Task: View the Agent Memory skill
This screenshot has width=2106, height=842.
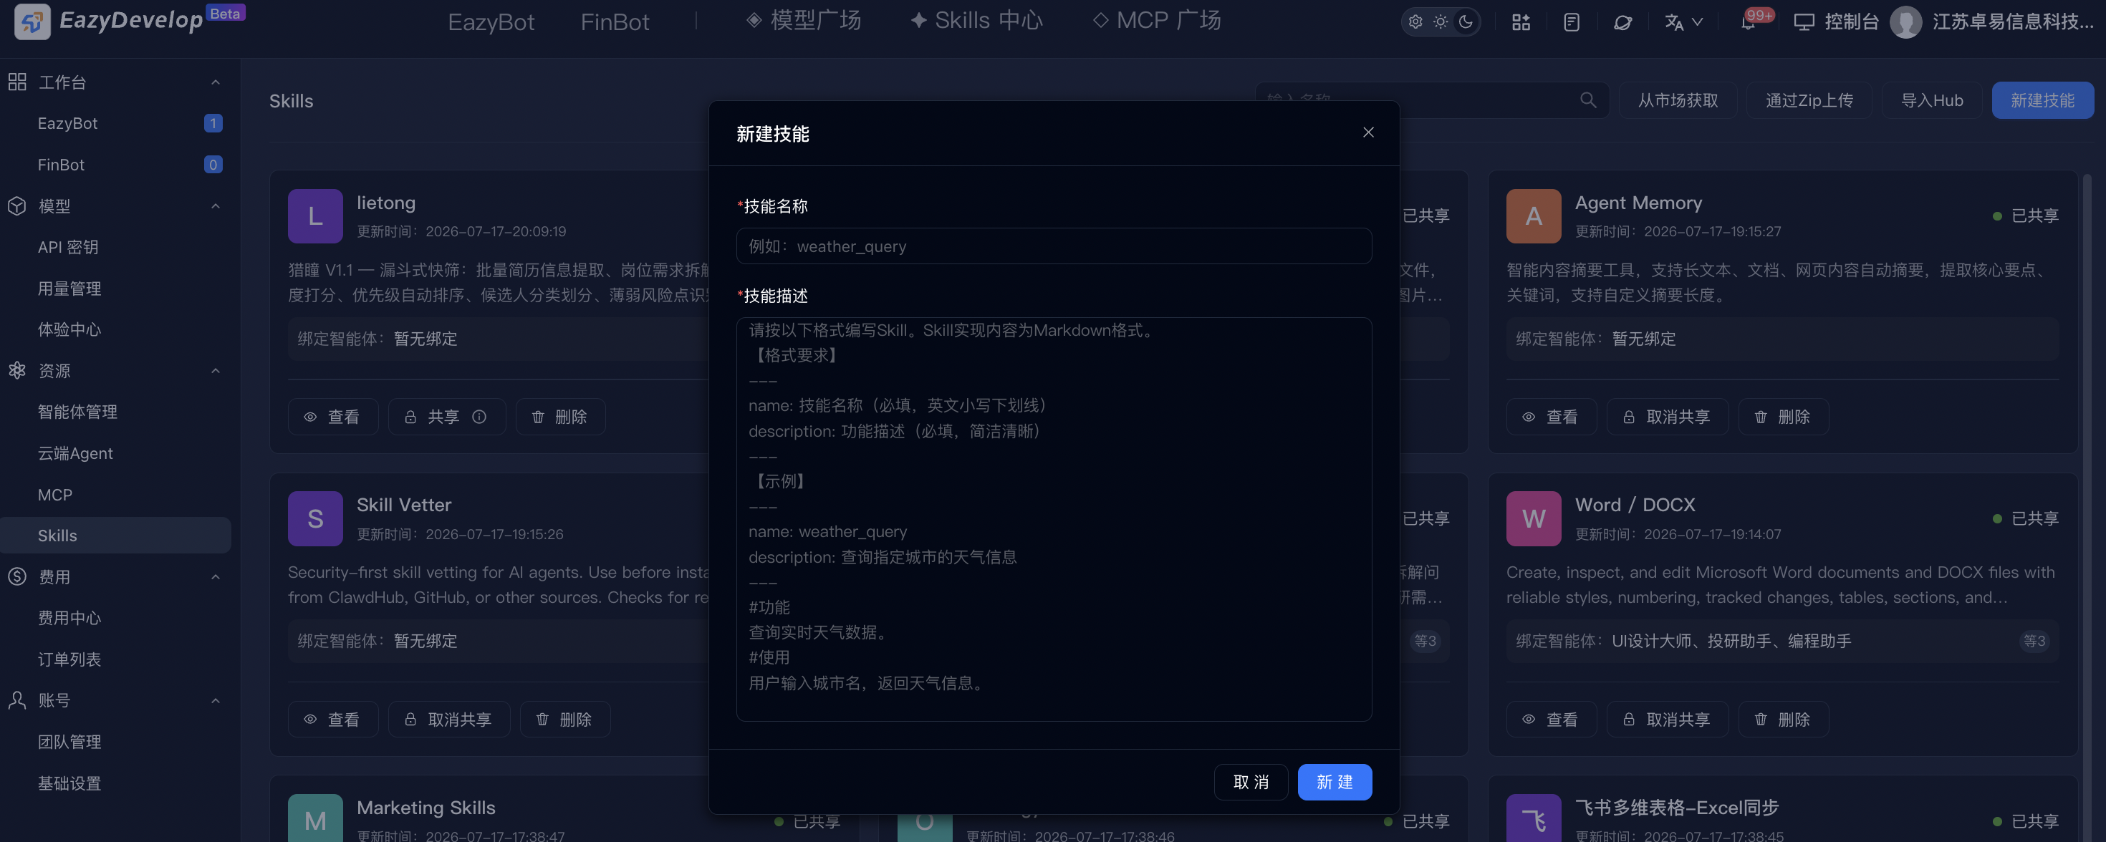Action: tap(1552, 417)
